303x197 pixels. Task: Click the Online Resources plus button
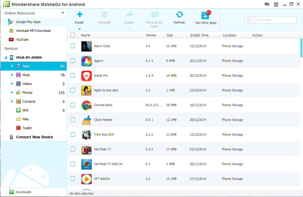(63, 13)
